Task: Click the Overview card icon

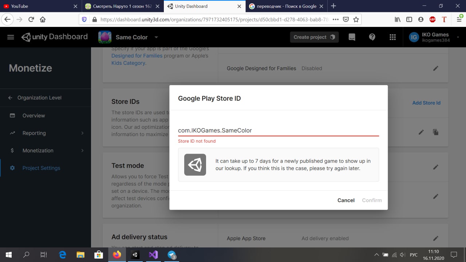Action: 12,115
